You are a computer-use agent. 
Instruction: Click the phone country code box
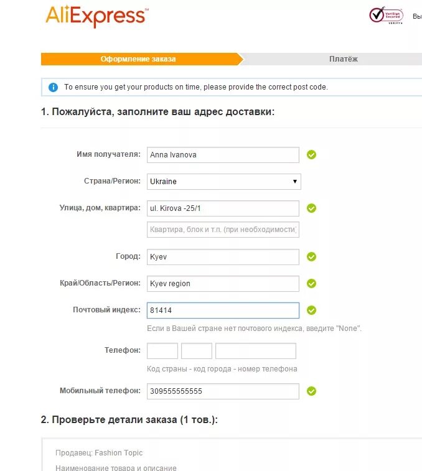pyautogui.click(x=162, y=351)
